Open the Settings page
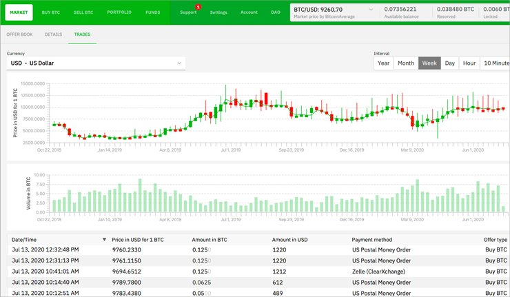 (x=218, y=12)
